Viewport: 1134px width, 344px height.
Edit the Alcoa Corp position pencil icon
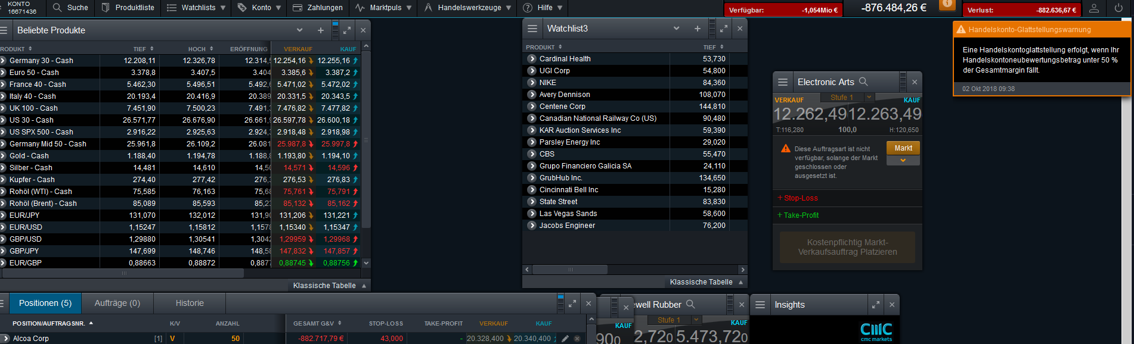pyautogui.click(x=565, y=338)
